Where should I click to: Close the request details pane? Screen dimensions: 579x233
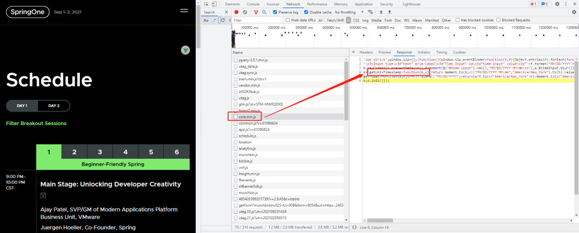pos(353,52)
